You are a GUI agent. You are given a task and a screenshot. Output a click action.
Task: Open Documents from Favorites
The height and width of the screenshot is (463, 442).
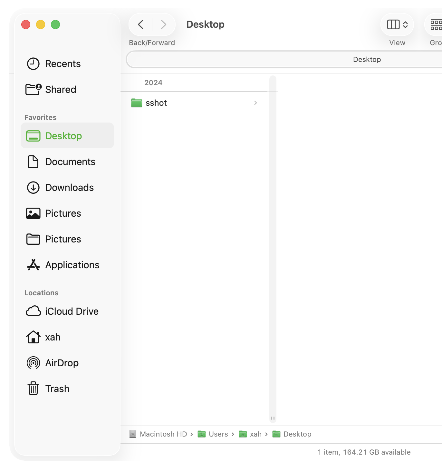pos(70,162)
